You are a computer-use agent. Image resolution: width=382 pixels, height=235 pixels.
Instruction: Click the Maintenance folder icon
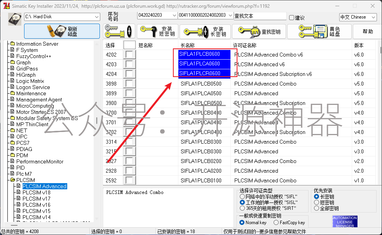13,93
